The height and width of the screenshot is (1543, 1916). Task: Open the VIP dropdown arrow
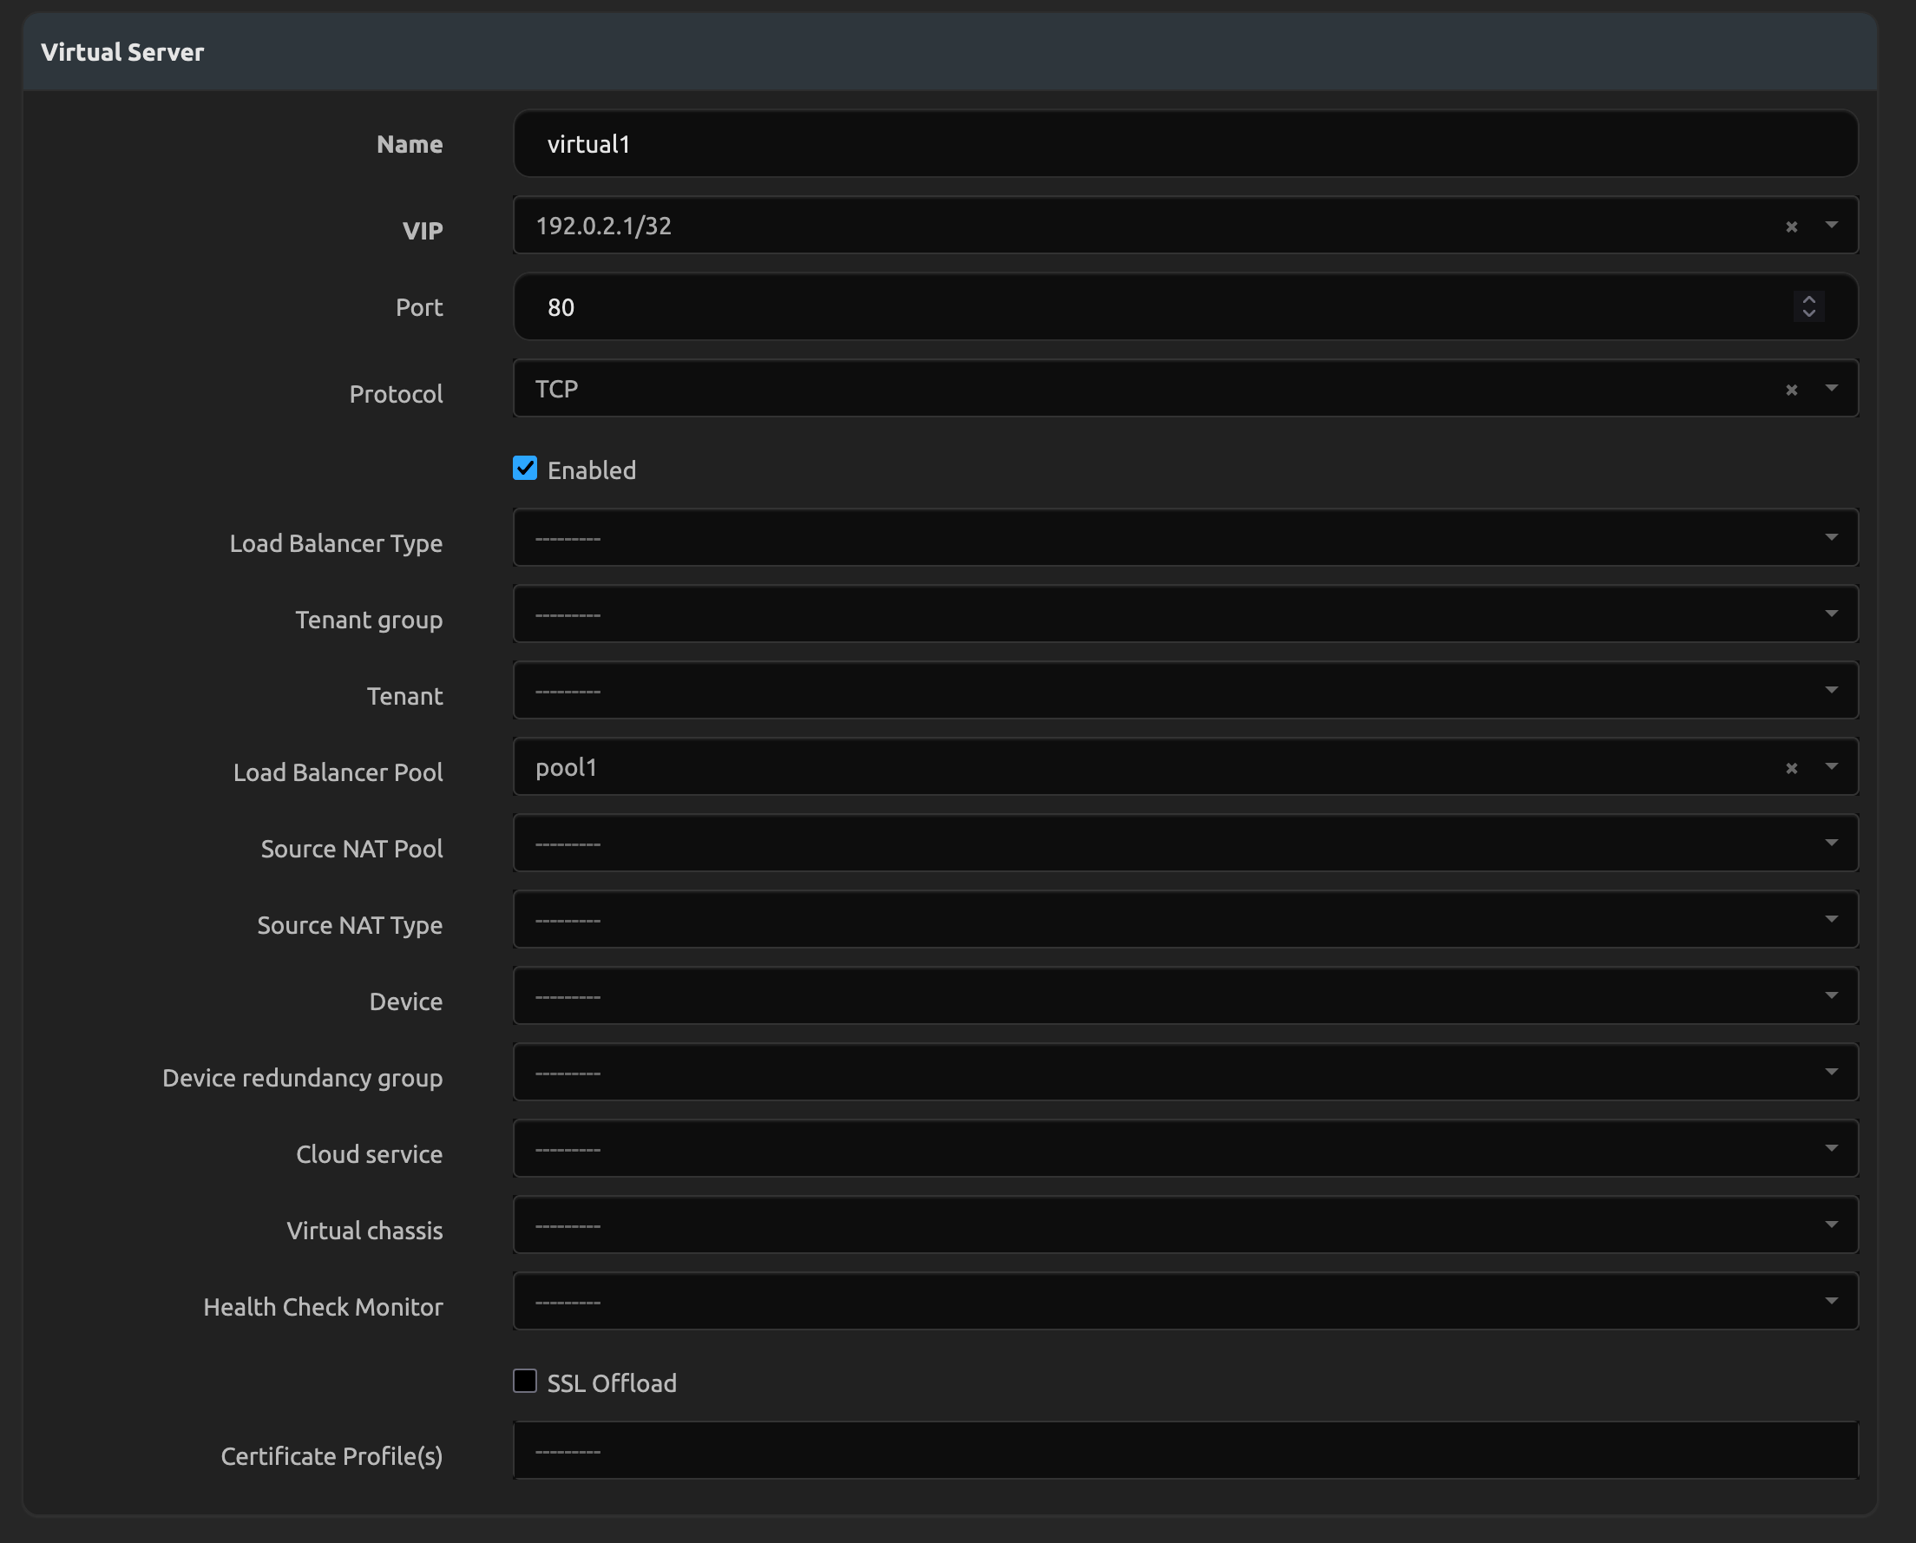coord(1831,226)
